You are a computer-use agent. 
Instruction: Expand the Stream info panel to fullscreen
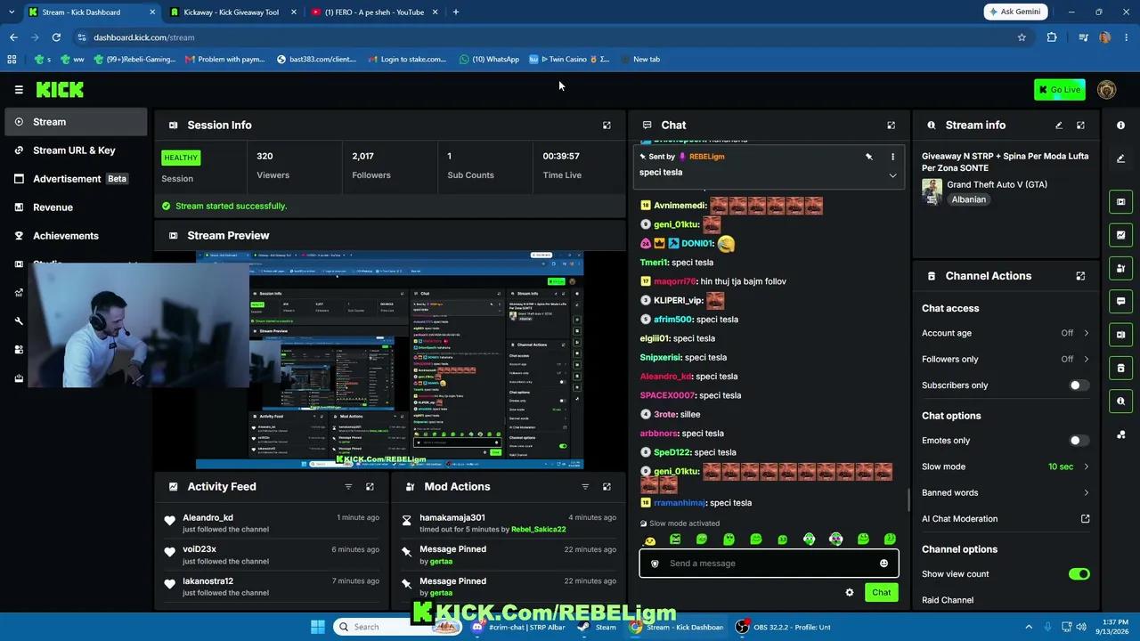coord(1080,126)
